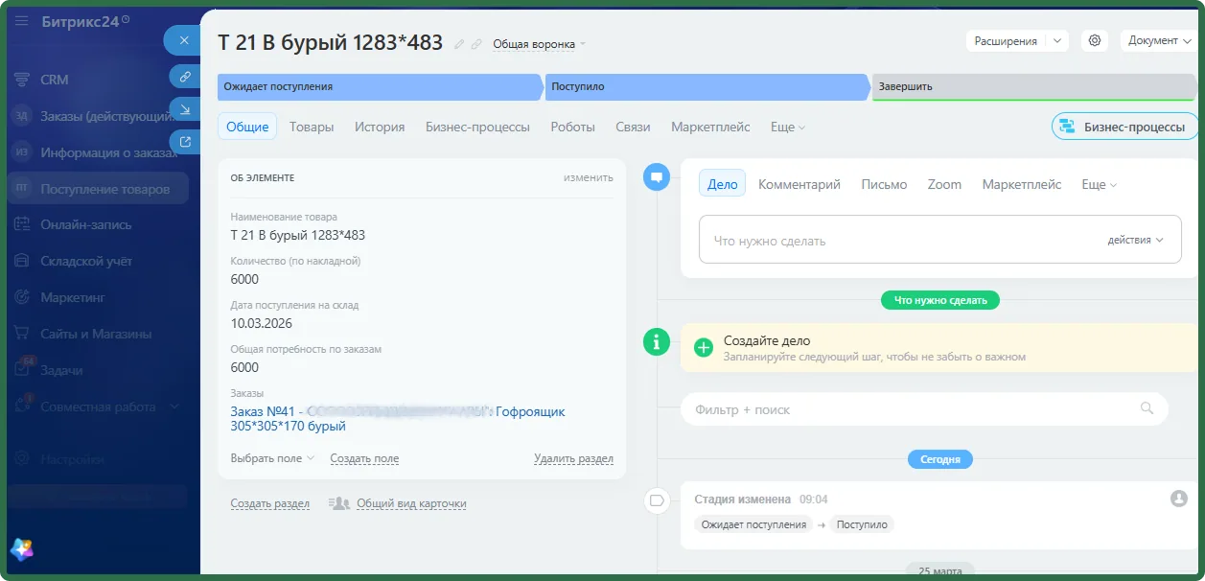The height and width of the screenshot is (581, 1205).
Task: Click the small link icon beside the title
Action: pyautogui.click(x=476, y=44)
